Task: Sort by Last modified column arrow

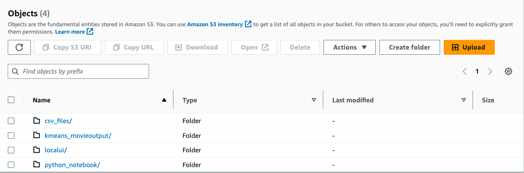Action: [464, 100]
